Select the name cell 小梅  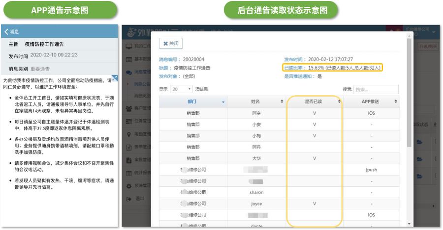[256, 136]
